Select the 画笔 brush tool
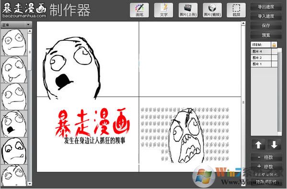 pos(139,10)
